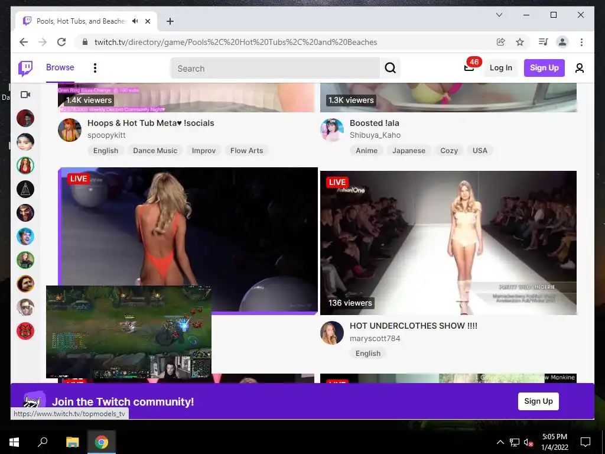The image size is (605, 454).
Task: Open the fifth sidebar avatar, dark bearded face
Action: (25, 213)
